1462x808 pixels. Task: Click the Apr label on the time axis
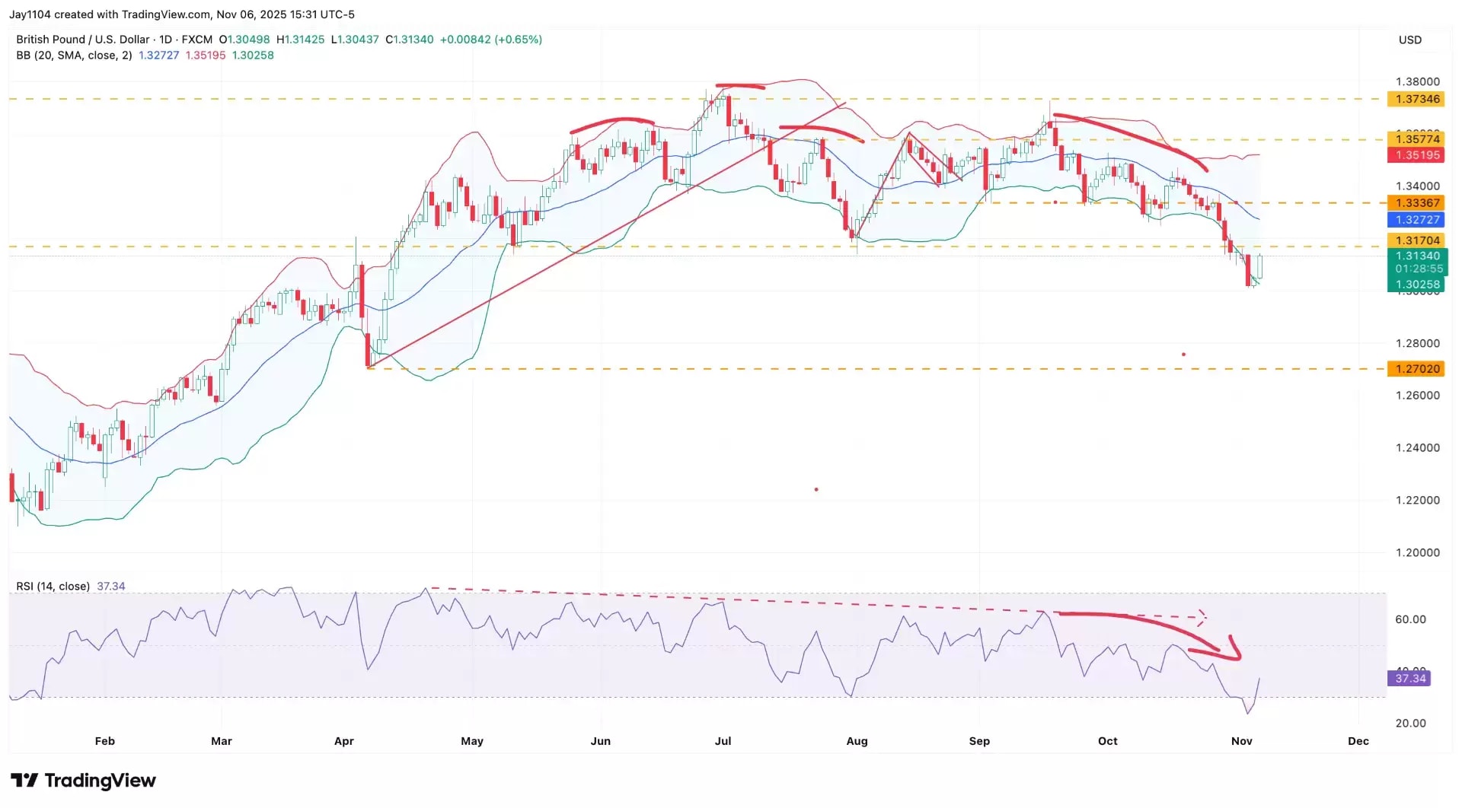[344, 741]
